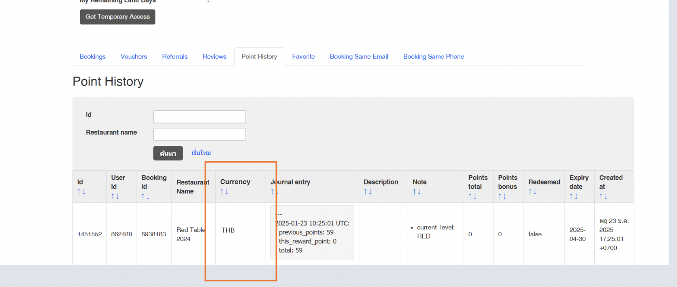Click the Get Temporary Access button

coord(117,17)
